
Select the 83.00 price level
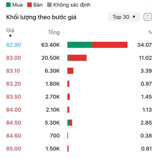[x=13, y=58]
